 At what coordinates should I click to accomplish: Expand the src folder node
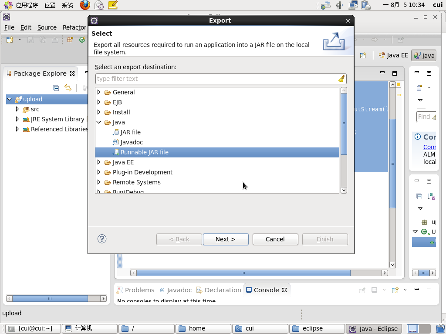(x=17, y=109)
